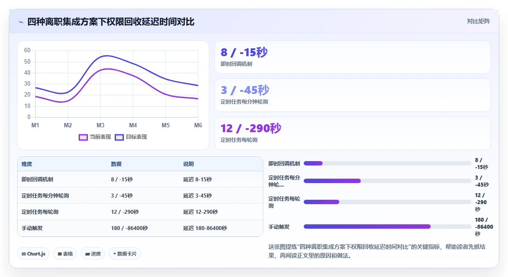Click the 180 / -86400秒 table cell

click(x=129, y=228)
